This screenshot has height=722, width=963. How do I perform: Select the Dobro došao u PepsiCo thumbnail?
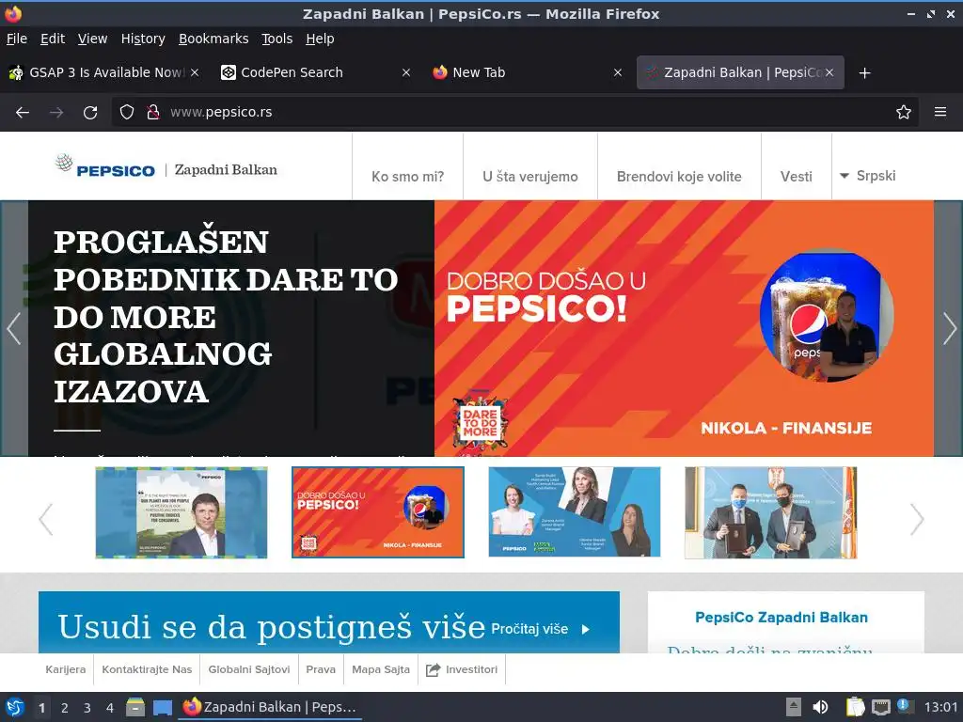tap(378, 512)
